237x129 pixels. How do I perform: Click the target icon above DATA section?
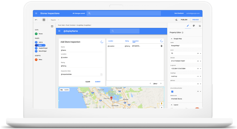pyautogui.click(x=52, y=26)
